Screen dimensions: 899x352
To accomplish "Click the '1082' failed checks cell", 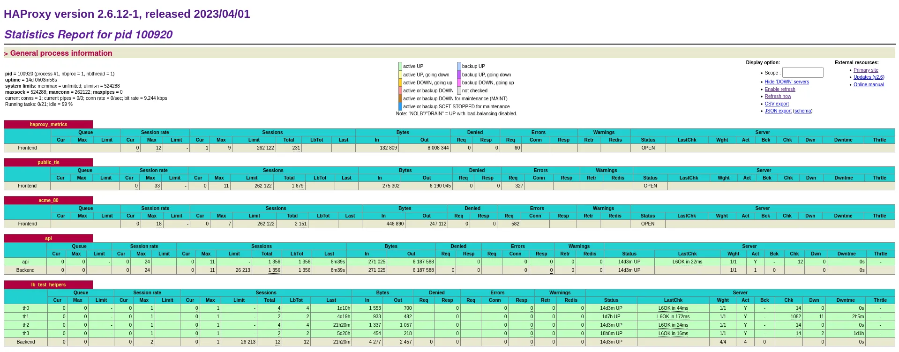I will (789, 317).
